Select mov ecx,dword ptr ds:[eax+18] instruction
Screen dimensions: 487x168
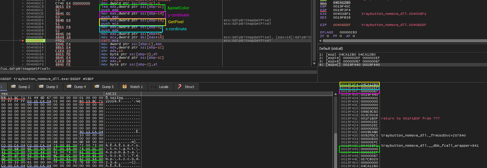133,37
